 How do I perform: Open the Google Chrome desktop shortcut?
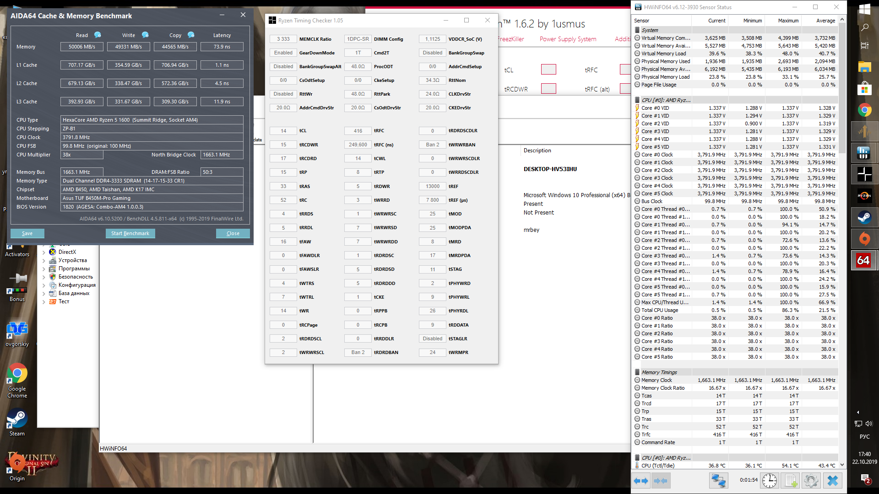click(x=17, y=381)
